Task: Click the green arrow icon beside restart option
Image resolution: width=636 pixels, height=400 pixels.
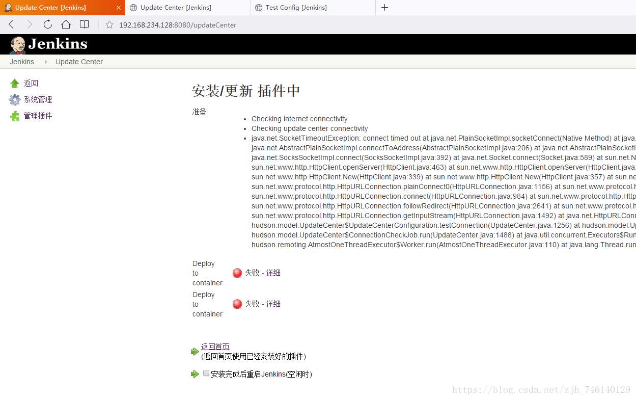Action: (x=195, y=374)
